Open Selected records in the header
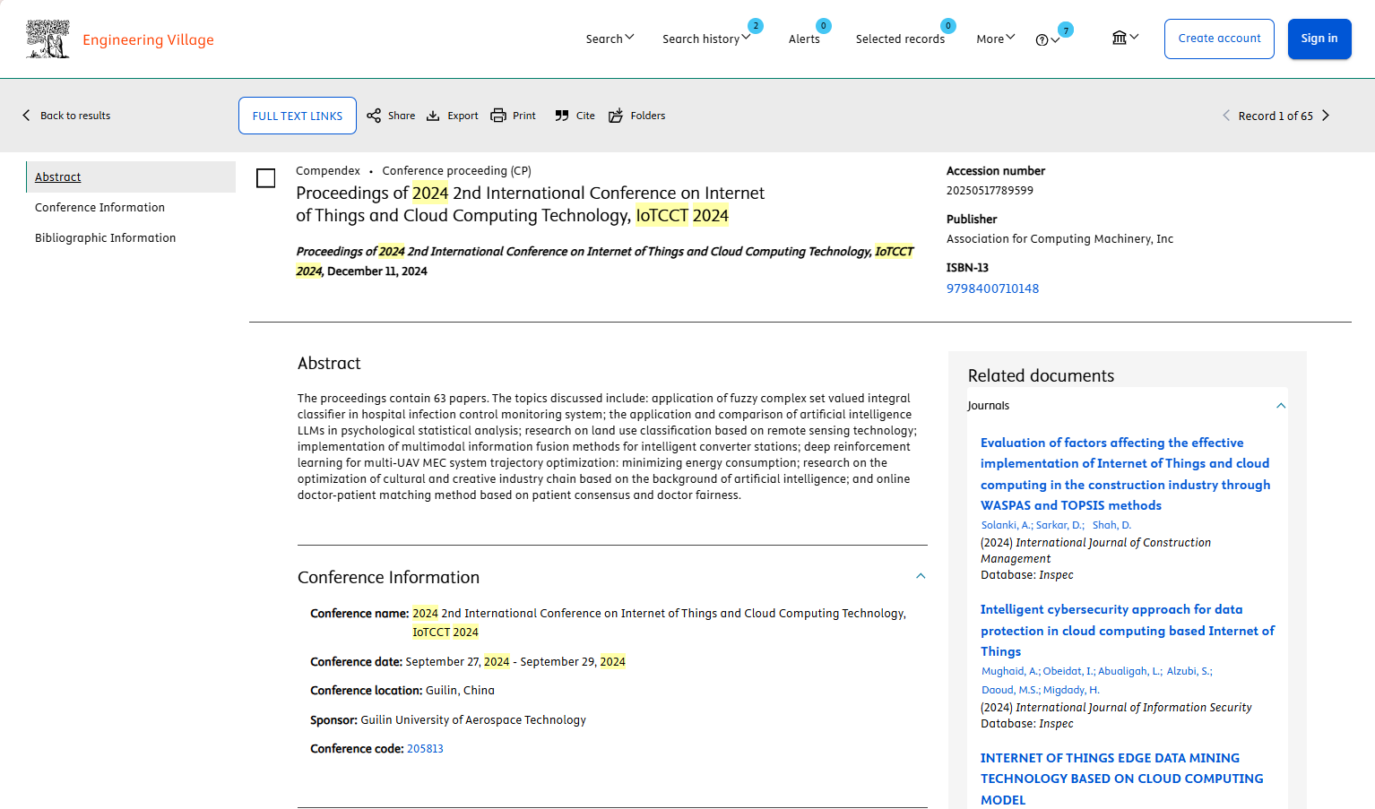Image resolution: width=1375 pixels, height=809 pixels. tap(900, 39)
